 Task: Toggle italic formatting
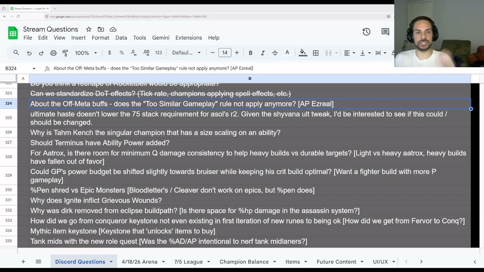[262, 53]
